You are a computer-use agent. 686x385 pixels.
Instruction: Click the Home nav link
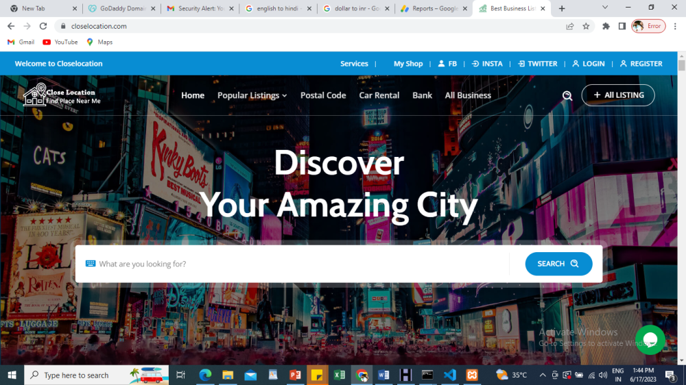(x=193, y=95)
